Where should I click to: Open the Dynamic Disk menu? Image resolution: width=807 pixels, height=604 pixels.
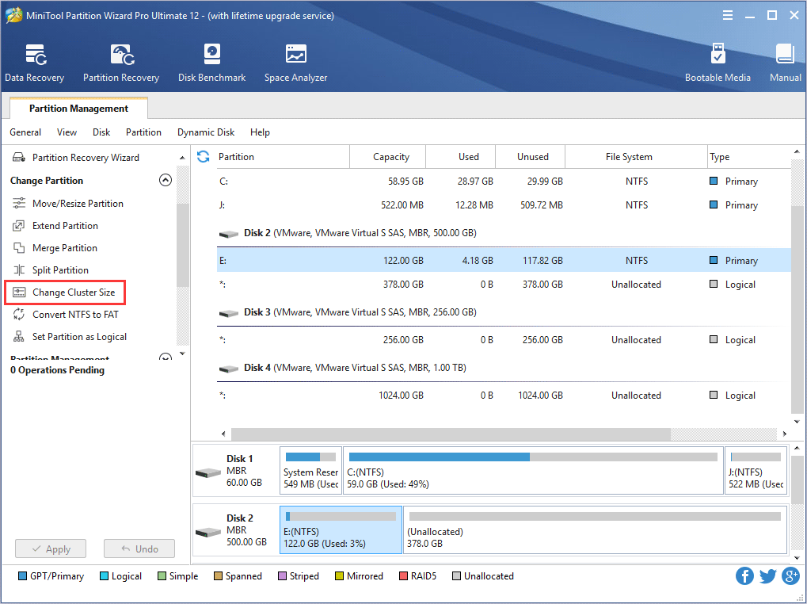coord(205,132)
